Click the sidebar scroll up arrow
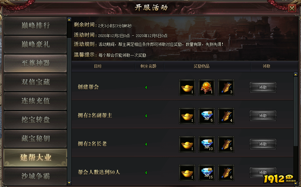 click(69, 19)
